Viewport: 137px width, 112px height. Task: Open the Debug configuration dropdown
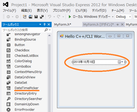coord(130,17)
